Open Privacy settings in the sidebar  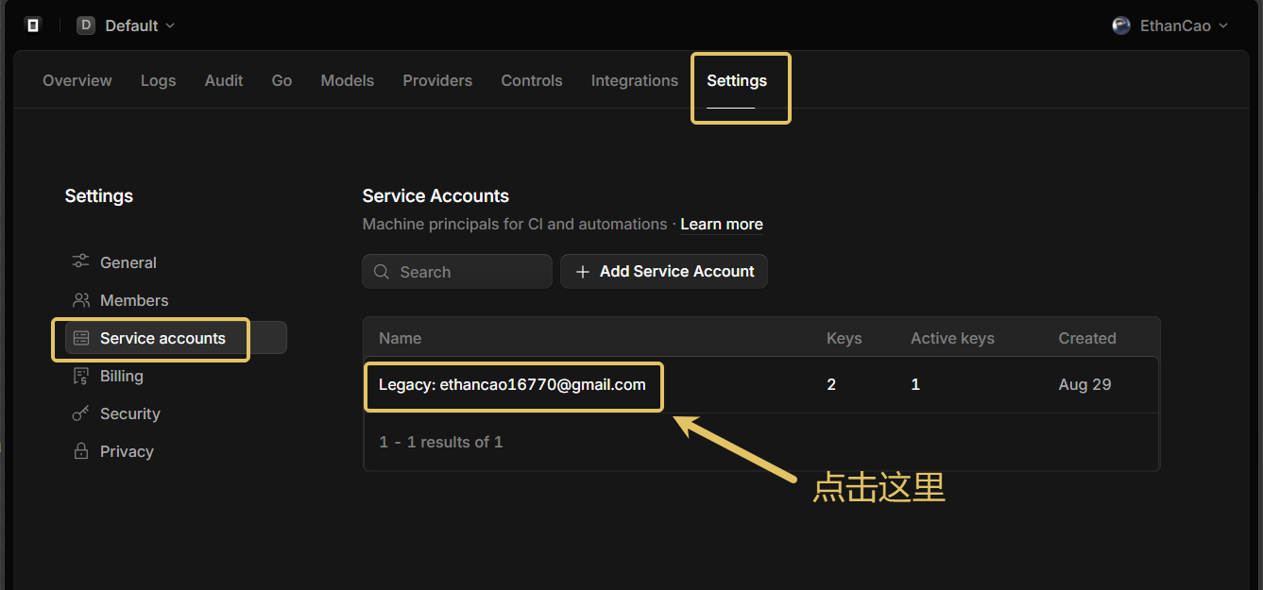click(x=127, y=451)
